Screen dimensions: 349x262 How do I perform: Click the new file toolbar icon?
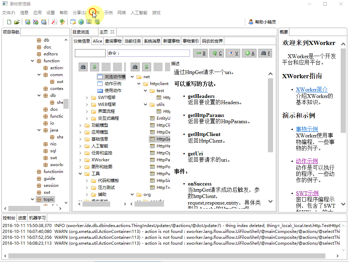tap(9, 22)
